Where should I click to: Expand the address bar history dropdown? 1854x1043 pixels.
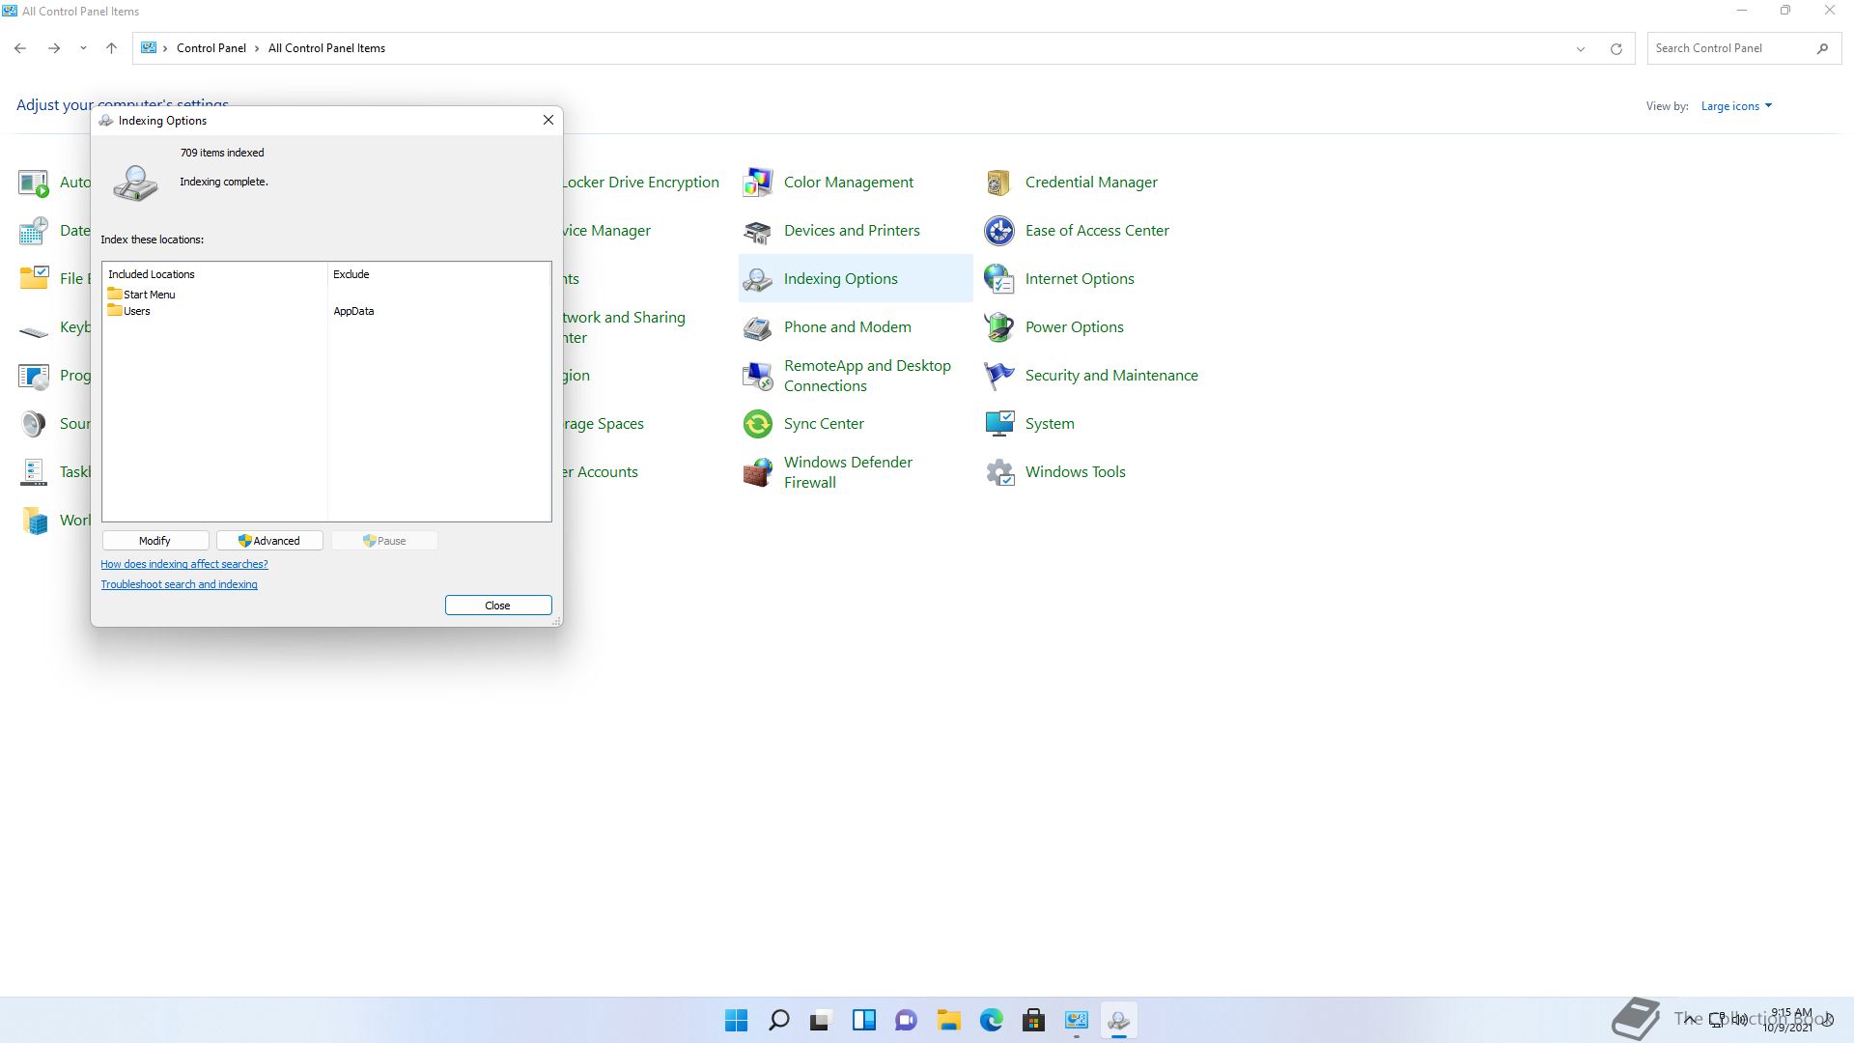coord(1581,48)
